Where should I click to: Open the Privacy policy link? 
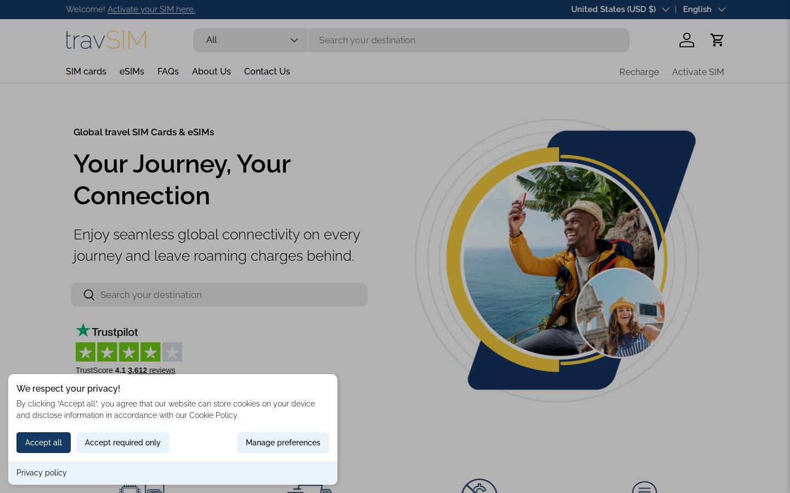click(42, 473)
